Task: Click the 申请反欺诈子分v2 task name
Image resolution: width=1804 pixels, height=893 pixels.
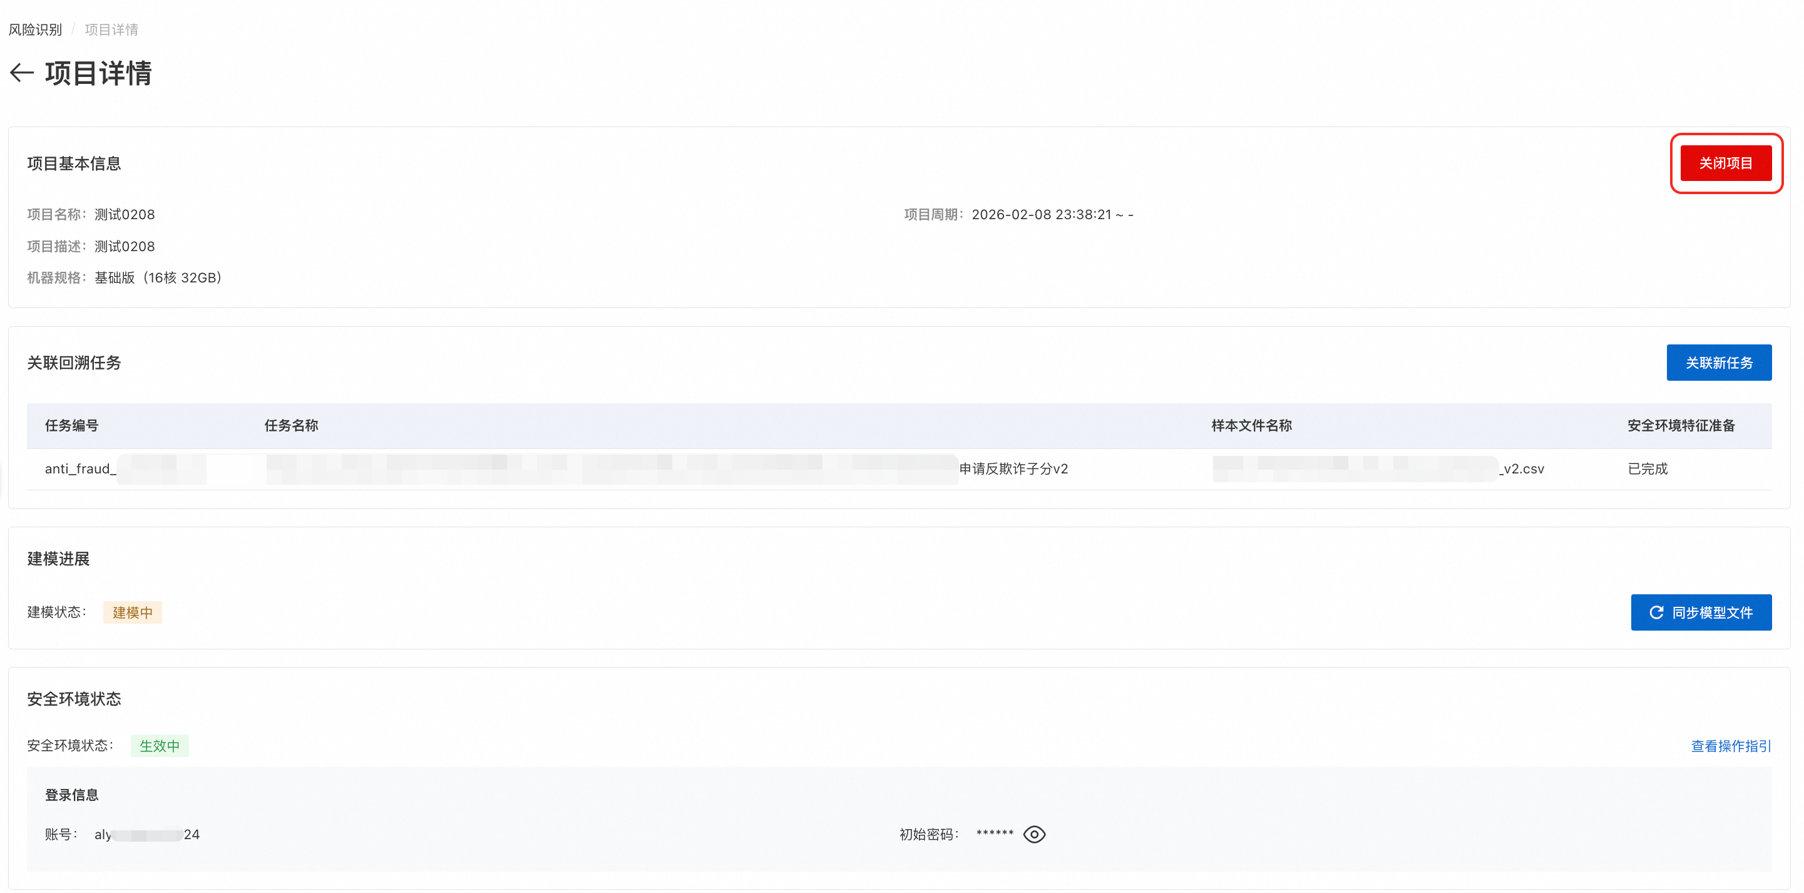Action: click(x=1013, y=468)
